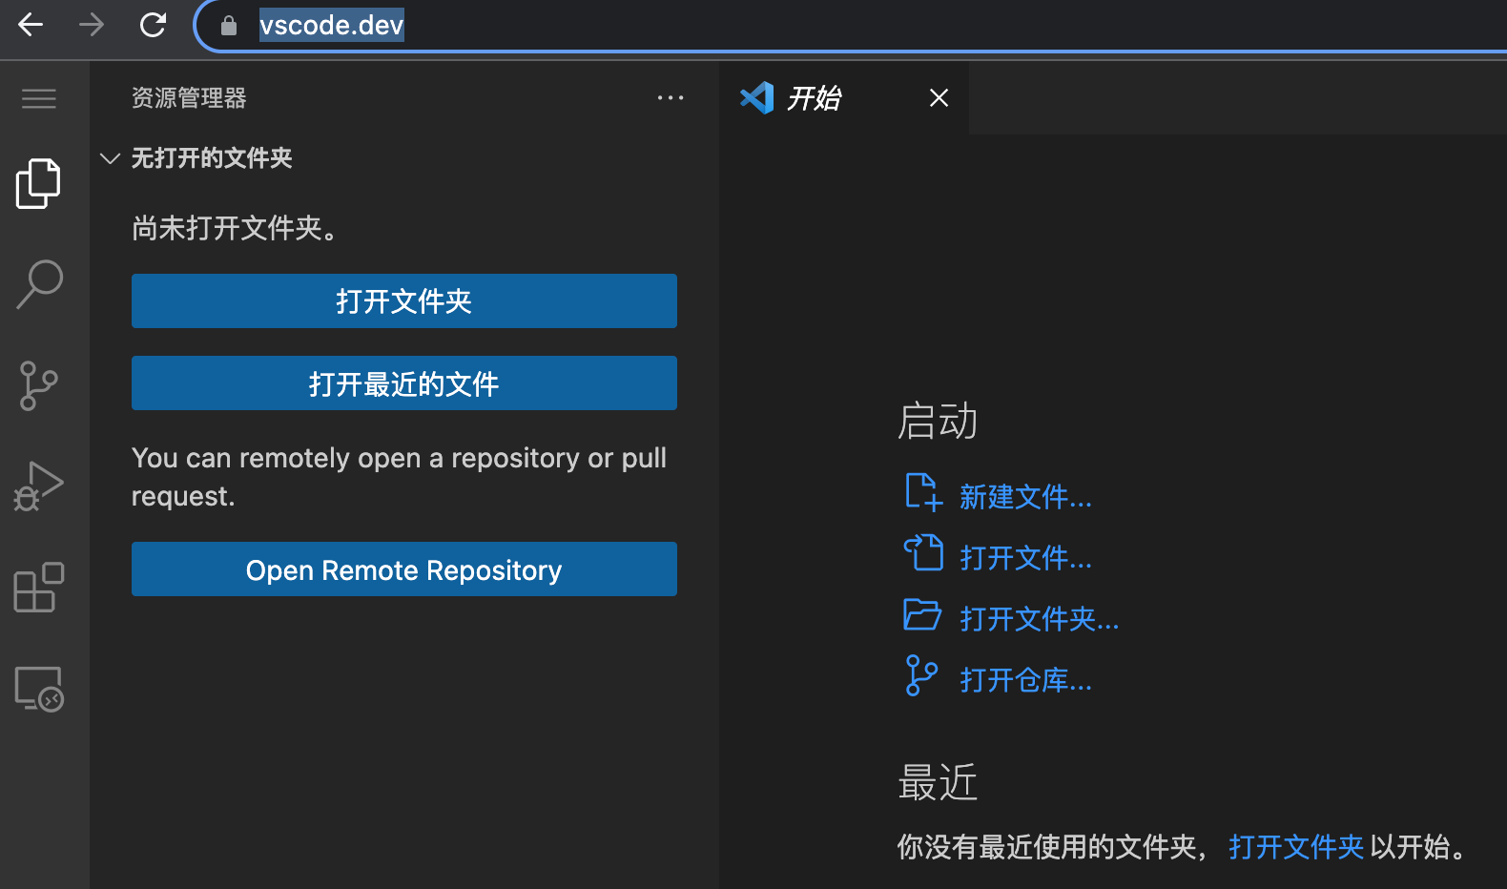1507x889 pixels.
Task: Click the 无打开的文件夹 section header text
Action: (x=212, y=158)
